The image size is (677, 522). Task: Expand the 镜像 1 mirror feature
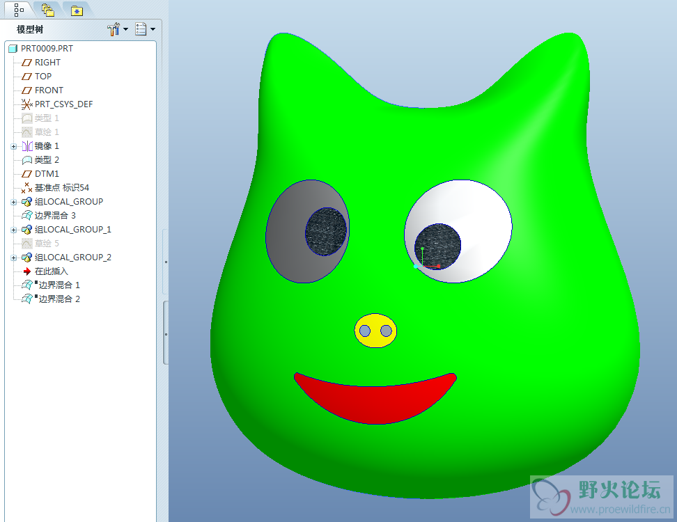point(14,146)
